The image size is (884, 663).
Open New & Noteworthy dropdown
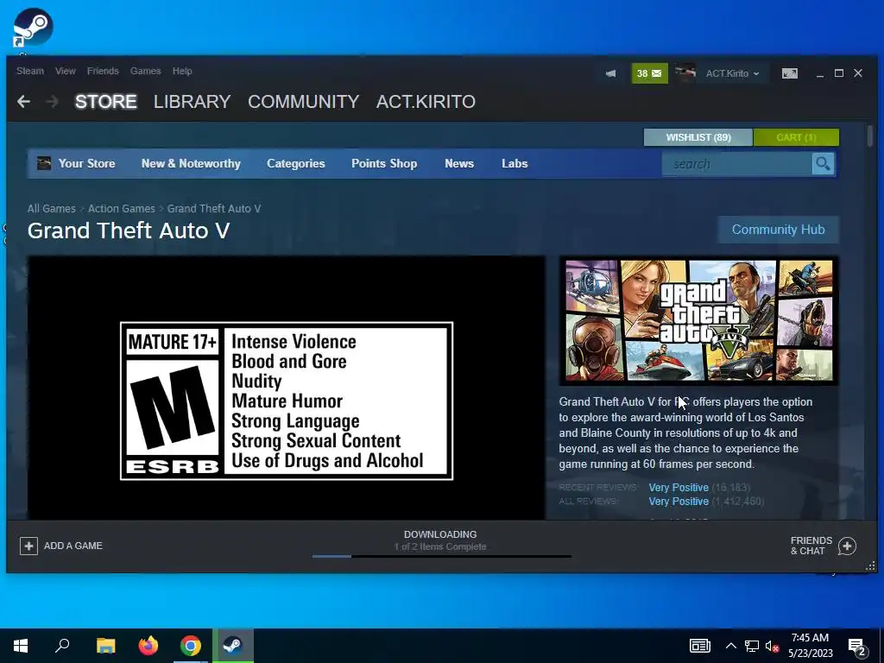click(191, 163)
